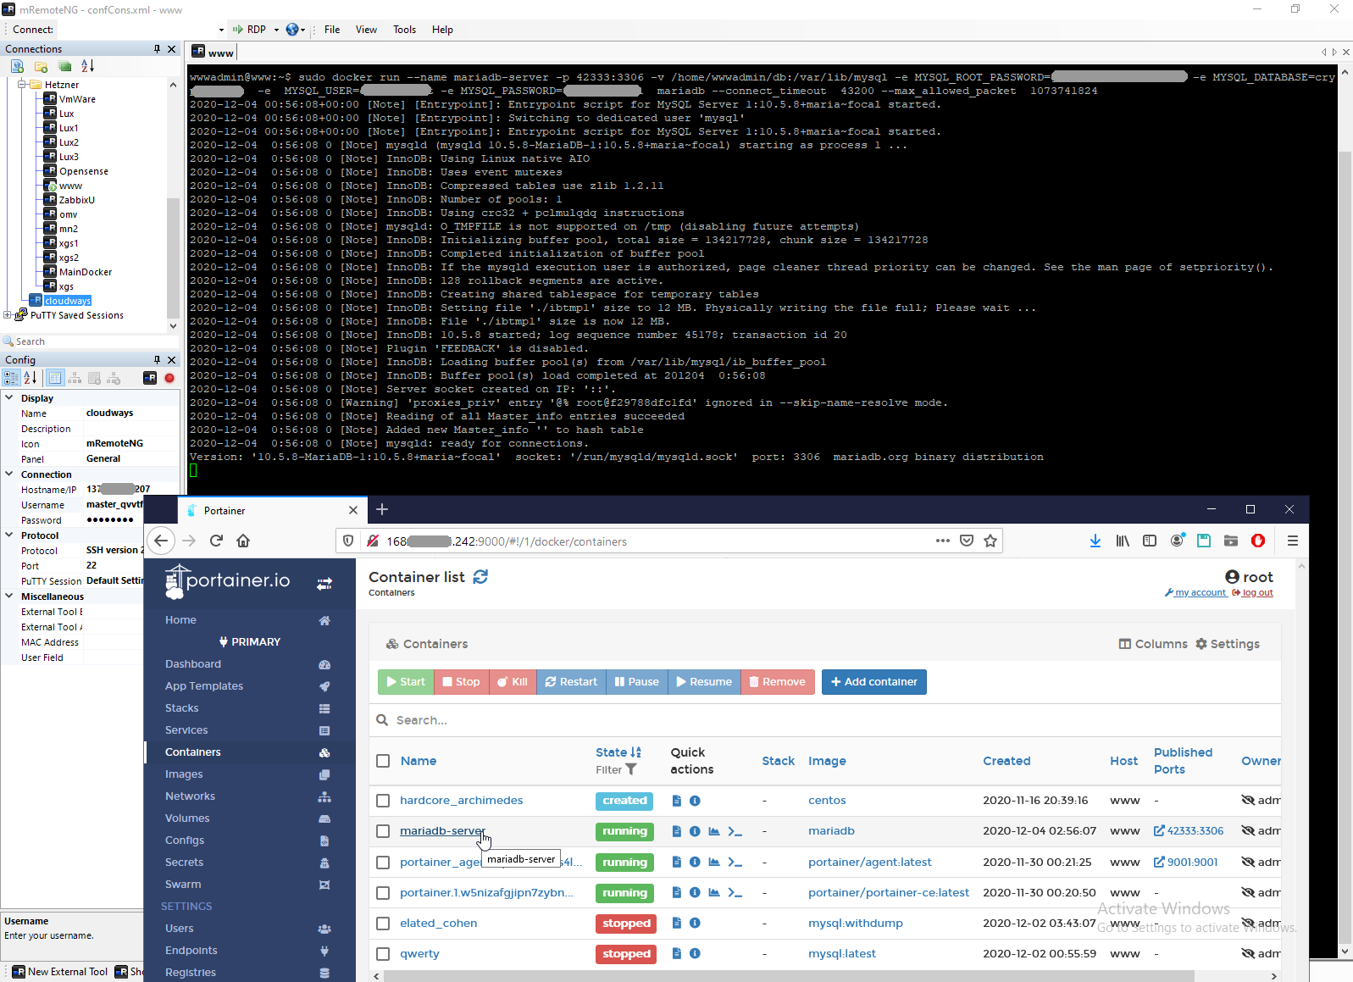Open the Images page in Portainer sidebar
This screenshot has height=982, width=1353.
184,774
